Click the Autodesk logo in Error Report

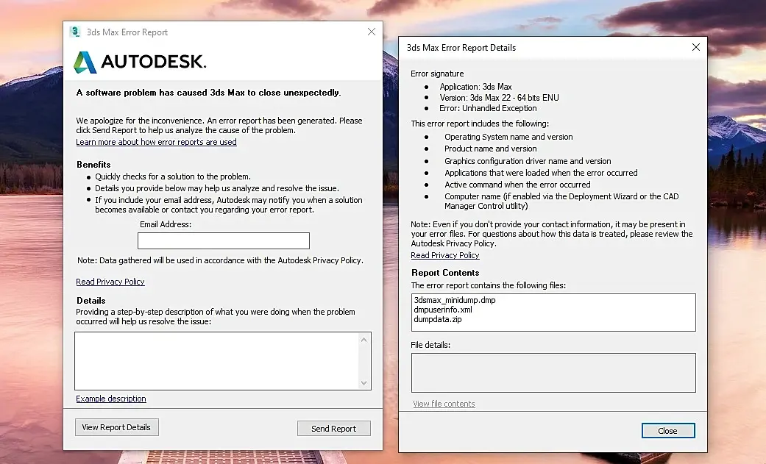(141, 62)
